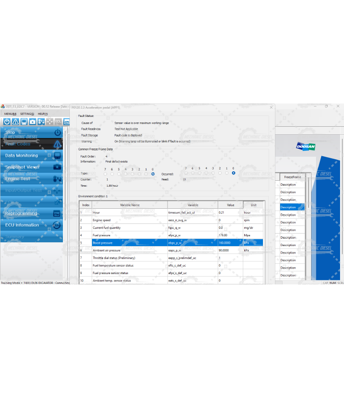
Task: Click the highlighted Description link in FreezeFrame column
Action: 288,207
